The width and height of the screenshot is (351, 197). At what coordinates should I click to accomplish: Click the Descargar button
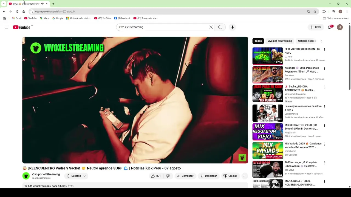coord(208,176)
